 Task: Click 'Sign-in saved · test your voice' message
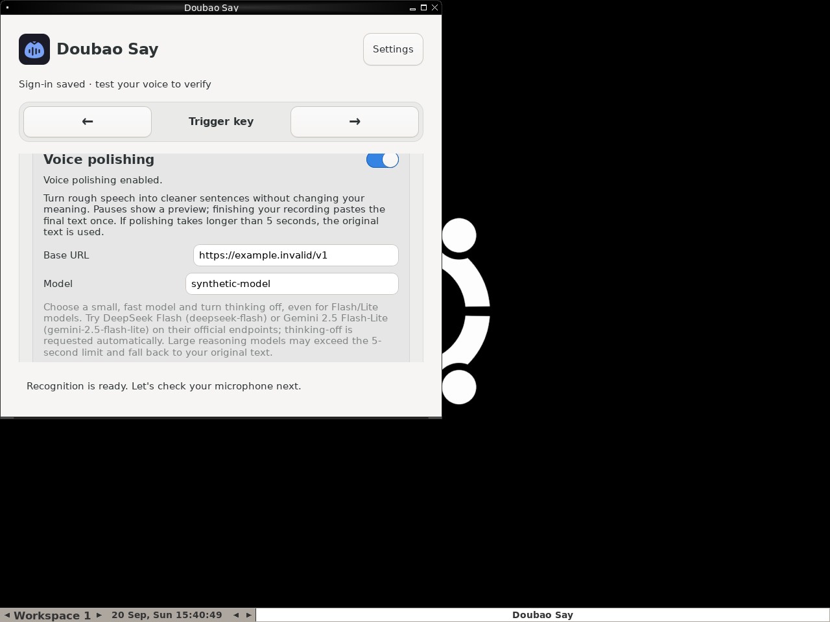click(115, 84)
